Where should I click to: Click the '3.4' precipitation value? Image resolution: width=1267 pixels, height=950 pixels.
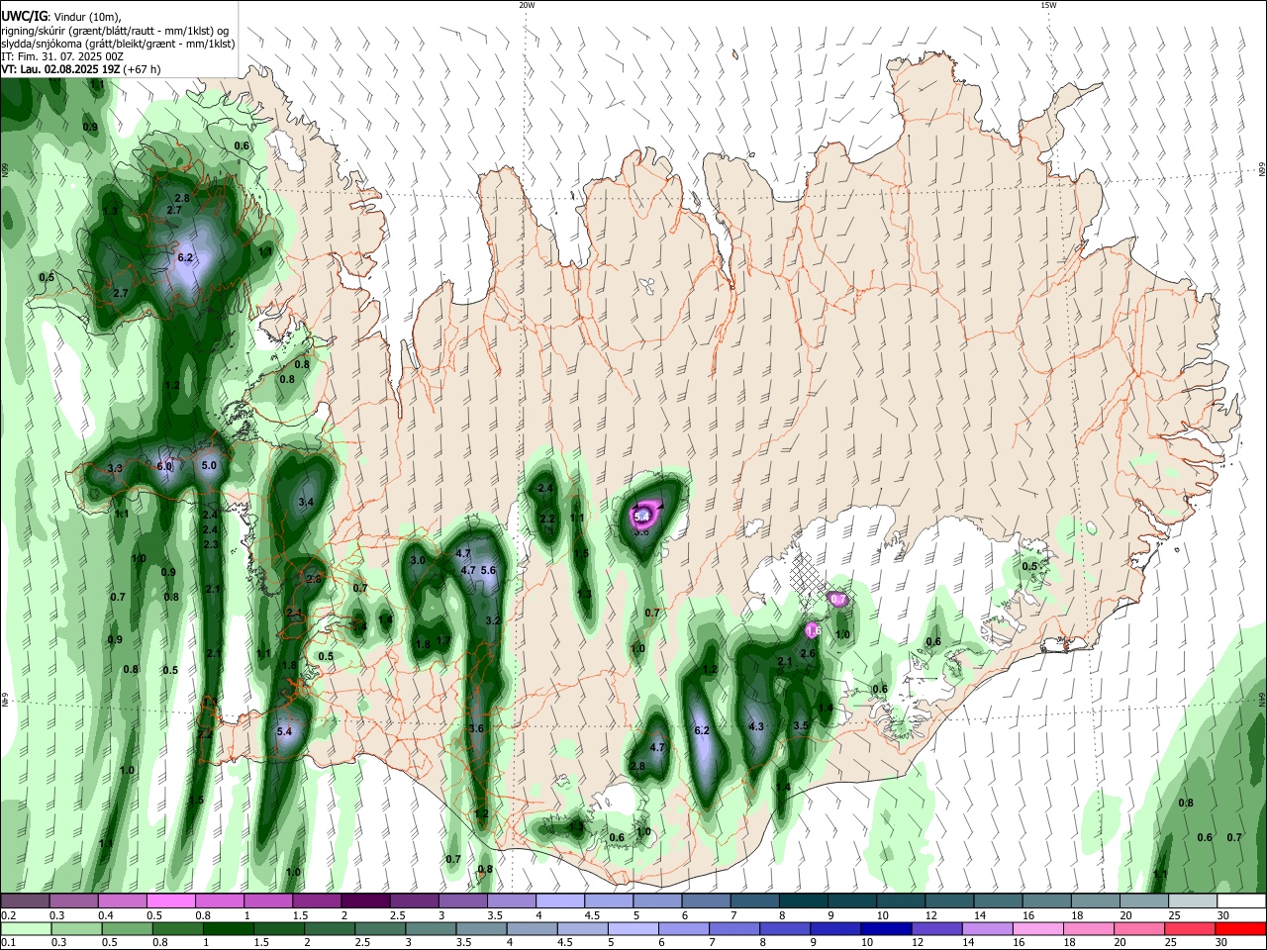(306, 503)
